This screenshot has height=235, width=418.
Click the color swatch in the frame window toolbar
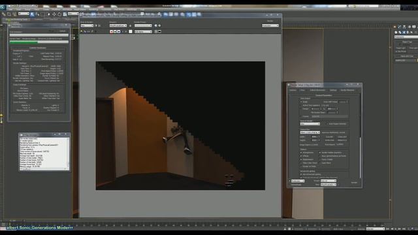tap(131, 31)
